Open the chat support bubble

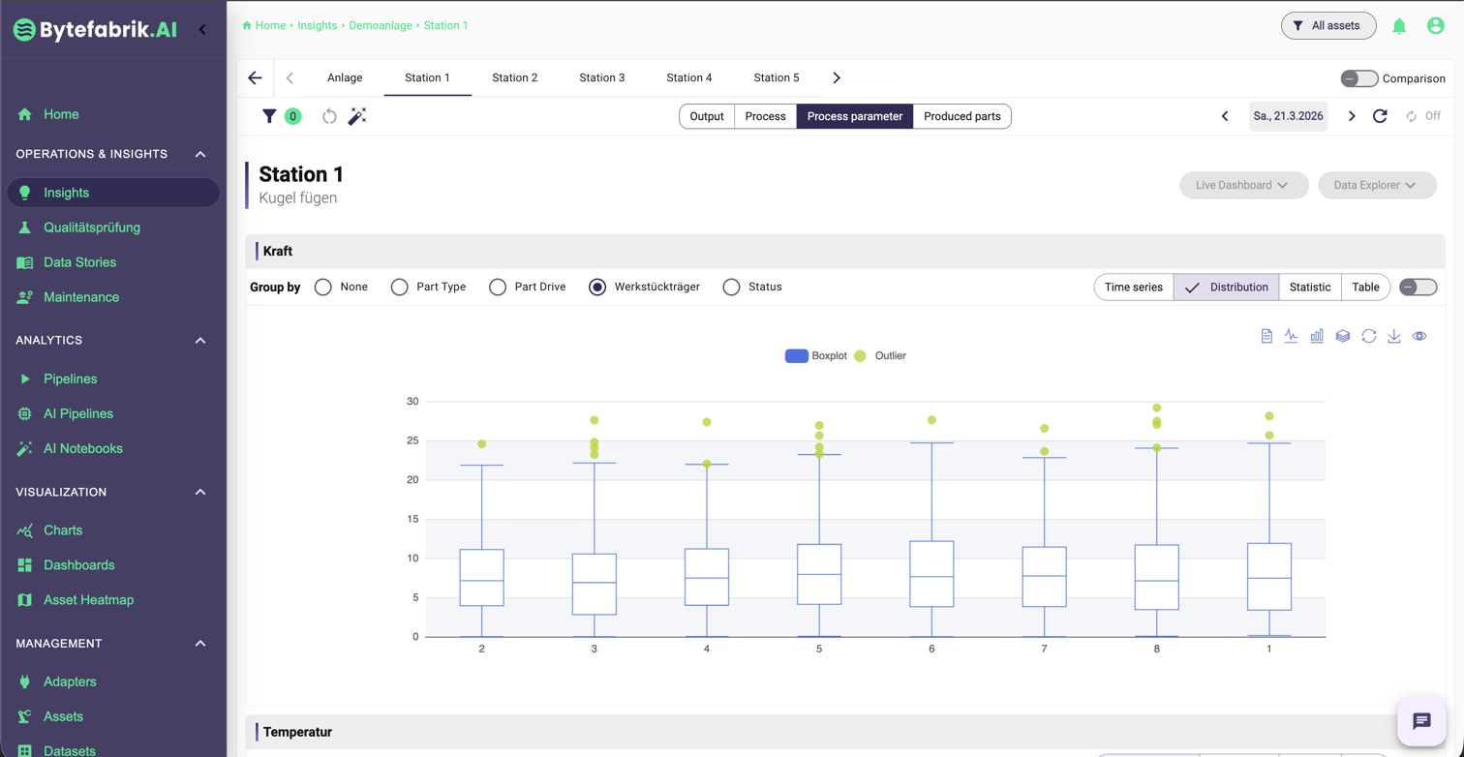point(1420,721)
